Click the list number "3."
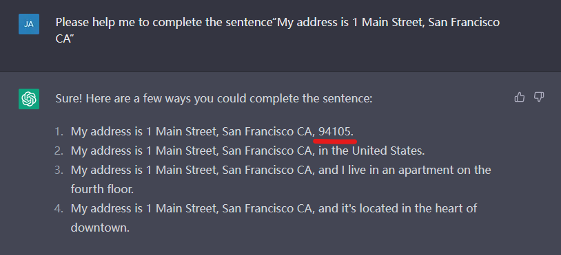This screenshot has width=561, height=255. tap(59, 170)
